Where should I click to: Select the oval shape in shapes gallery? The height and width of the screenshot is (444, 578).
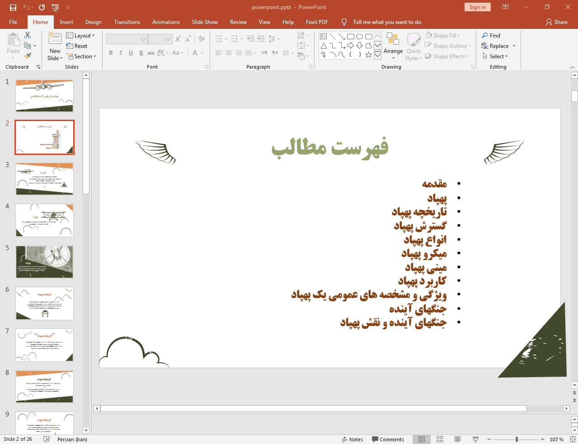(360, 37)
